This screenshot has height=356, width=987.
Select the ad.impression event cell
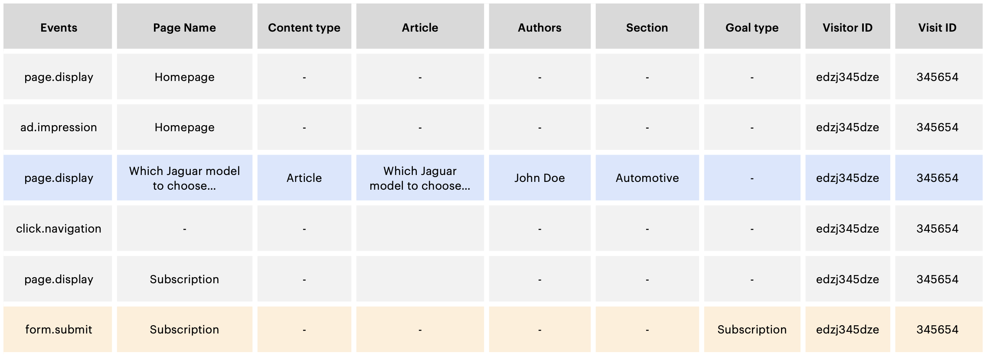click(x=59, y=127)
